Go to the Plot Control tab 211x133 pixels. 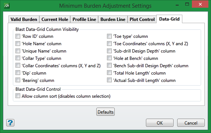[142, 19]
